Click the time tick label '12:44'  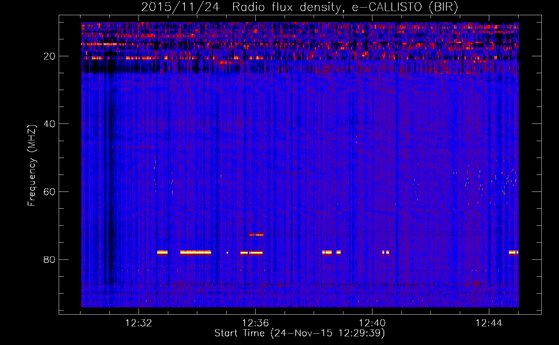tap(489, 323)
